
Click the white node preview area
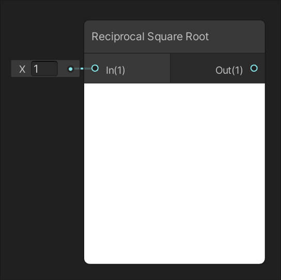175,173
